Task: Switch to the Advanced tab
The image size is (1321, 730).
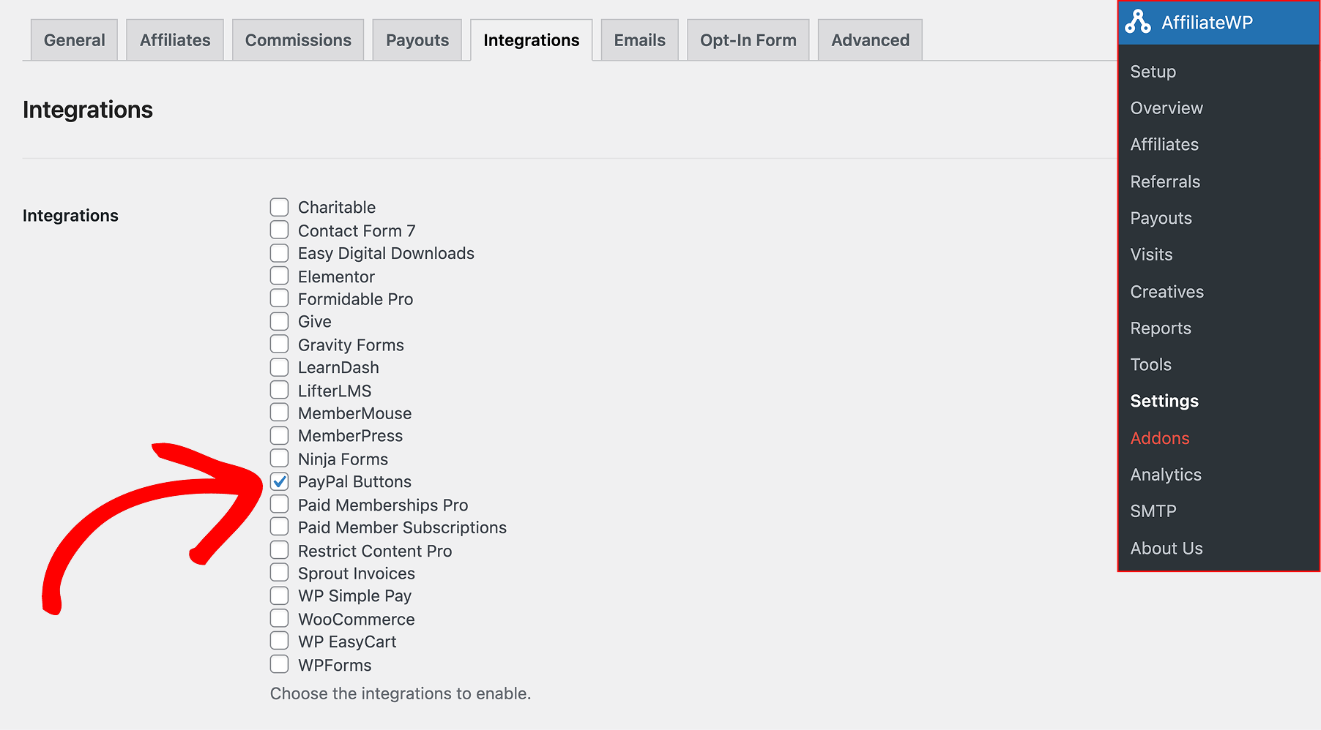Action: pyautogui.click(x=869, y=40)
